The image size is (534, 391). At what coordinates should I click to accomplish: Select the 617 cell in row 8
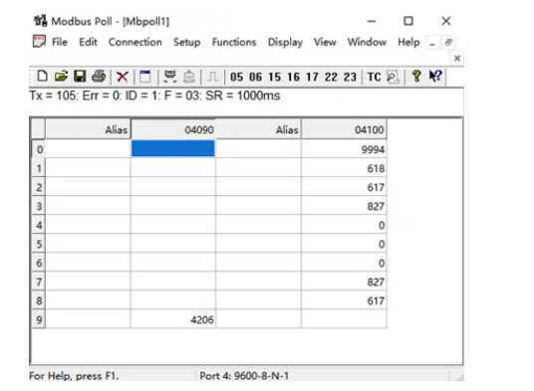click(x=344, y=300)
